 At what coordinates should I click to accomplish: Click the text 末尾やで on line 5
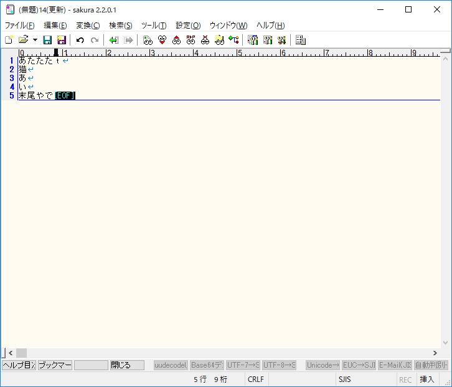tap(35, 95)
